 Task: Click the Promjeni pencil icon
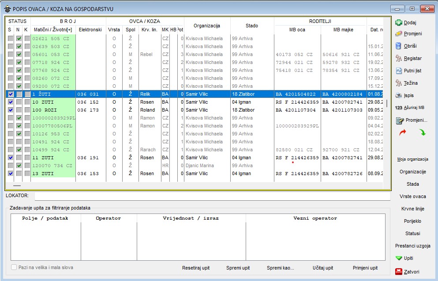pos(399,34)
